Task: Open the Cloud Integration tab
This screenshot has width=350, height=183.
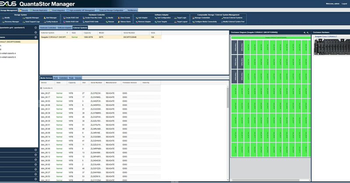Action: [57, 10]
